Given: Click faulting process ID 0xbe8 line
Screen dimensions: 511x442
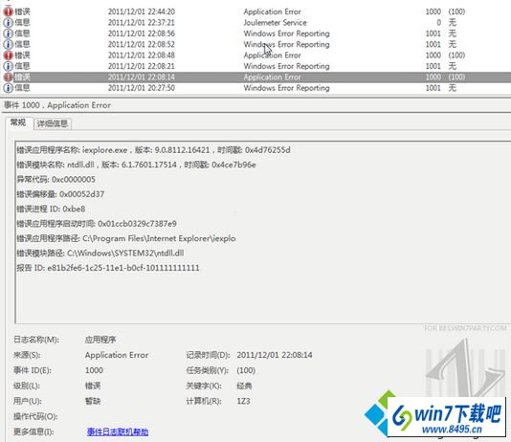Looking at the screenshot, I should tap(51, 209).
